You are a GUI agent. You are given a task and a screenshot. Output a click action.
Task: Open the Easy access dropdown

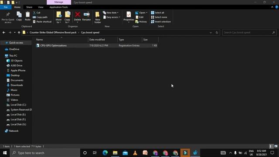112,17
